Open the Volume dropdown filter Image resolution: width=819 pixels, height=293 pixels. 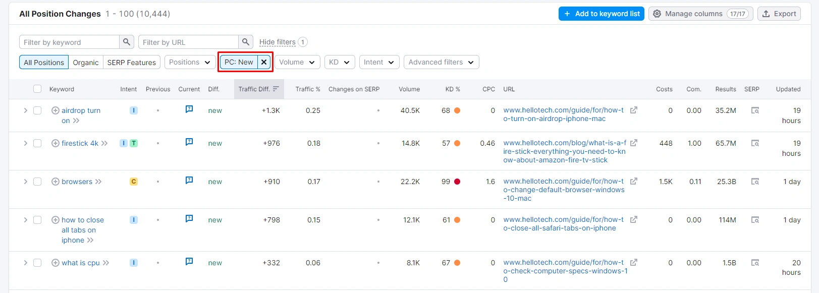[x=297, y=62]
